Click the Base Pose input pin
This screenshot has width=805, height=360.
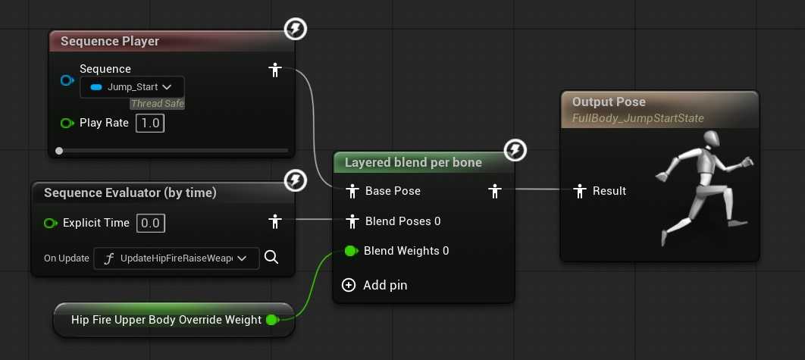[x=352, y=191]
